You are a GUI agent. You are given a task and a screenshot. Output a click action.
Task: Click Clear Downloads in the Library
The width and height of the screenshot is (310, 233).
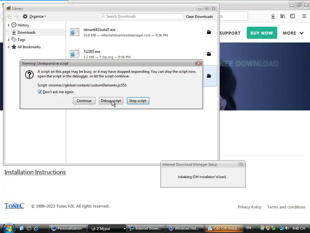(199, 17)
